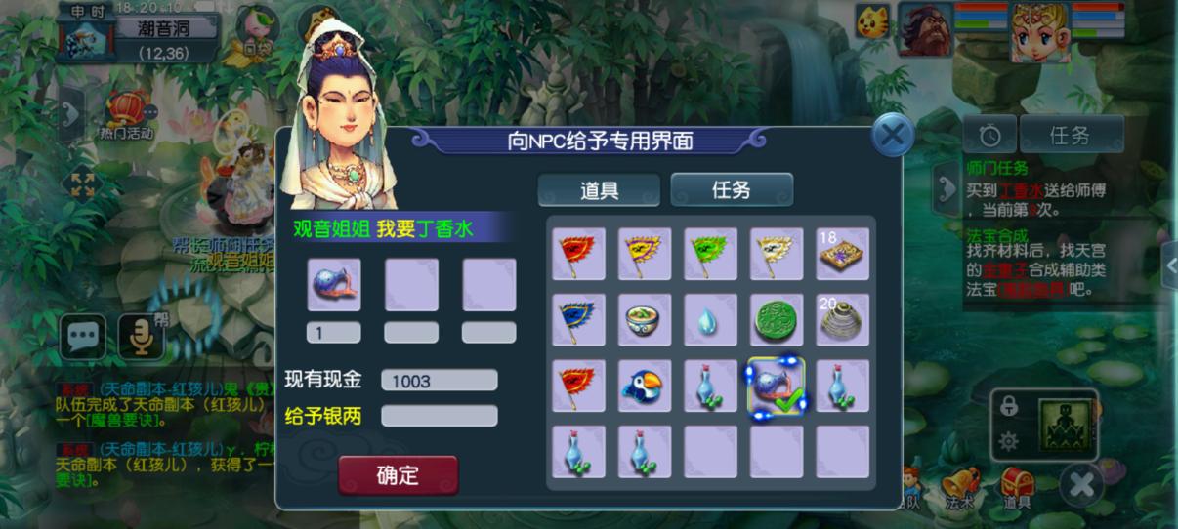The width and height of the screenshot is (1178, 529).
Task: Select the scroll mat item with count 18
Action: pyautogui.click(x=843, y=254)
